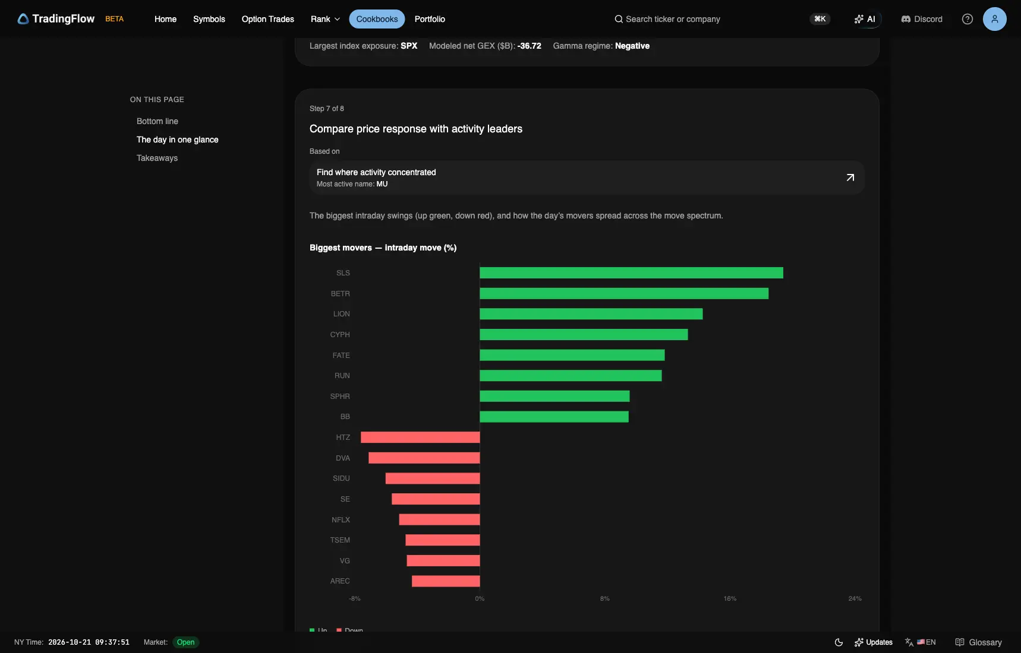Expand the Rank dropdown menu
This screenshot has width=1021, height=653.
(x=325, y=19)
